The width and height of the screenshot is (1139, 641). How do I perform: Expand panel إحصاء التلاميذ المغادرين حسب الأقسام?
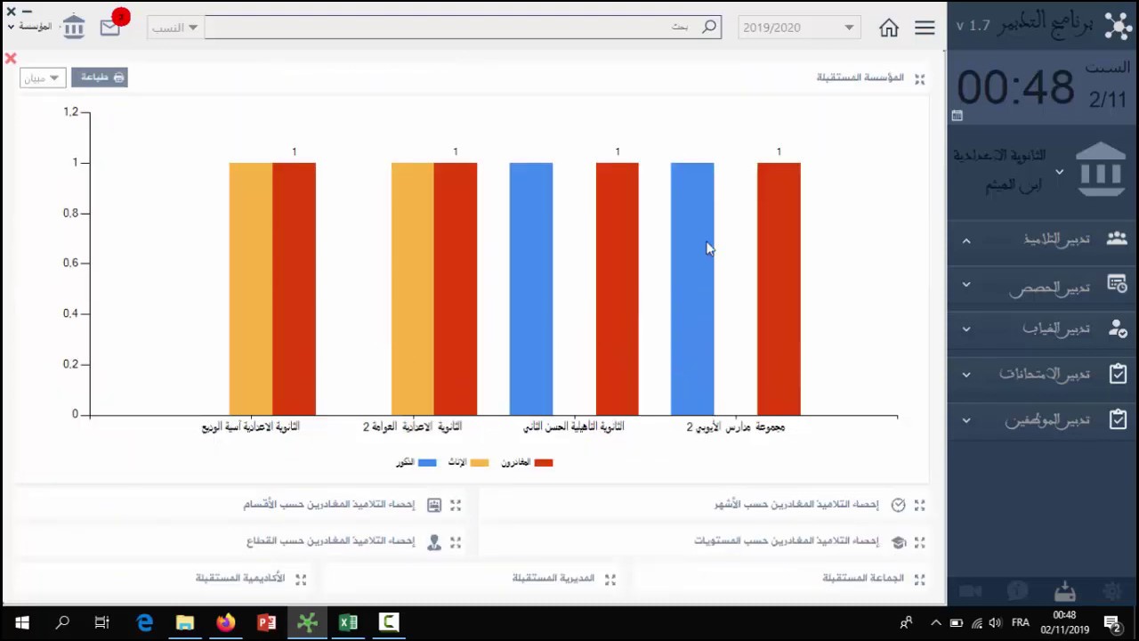[456, 505]
